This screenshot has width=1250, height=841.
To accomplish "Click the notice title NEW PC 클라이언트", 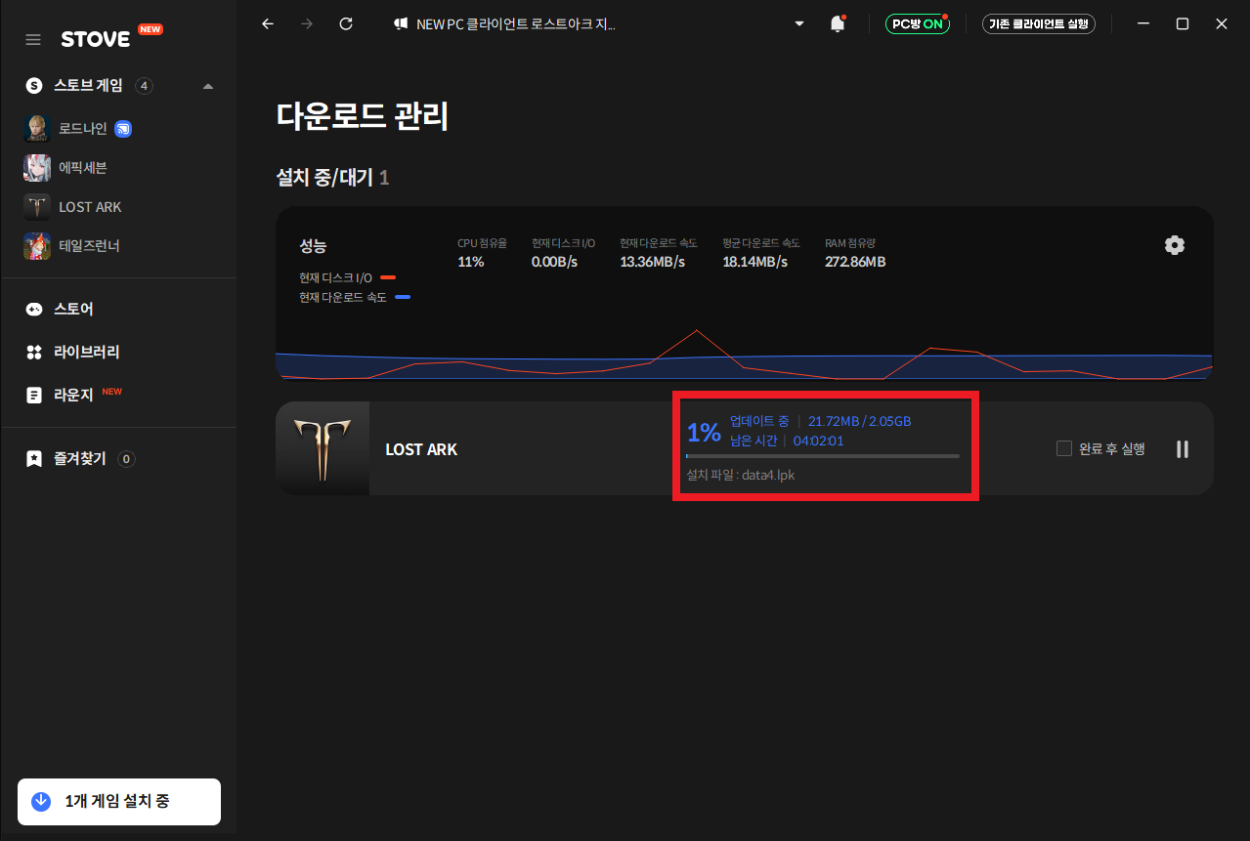I will 516,24.
